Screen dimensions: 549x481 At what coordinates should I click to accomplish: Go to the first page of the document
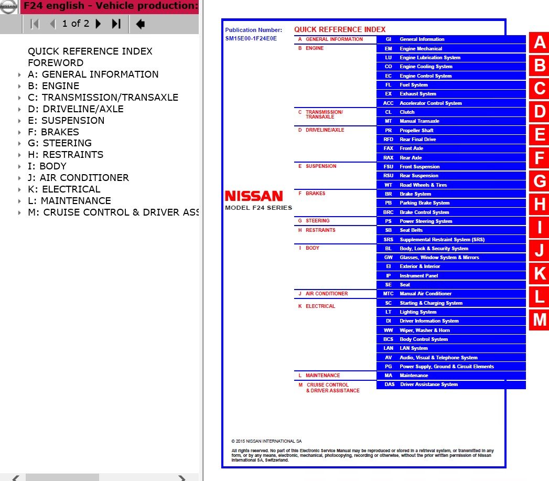point(34,24)
